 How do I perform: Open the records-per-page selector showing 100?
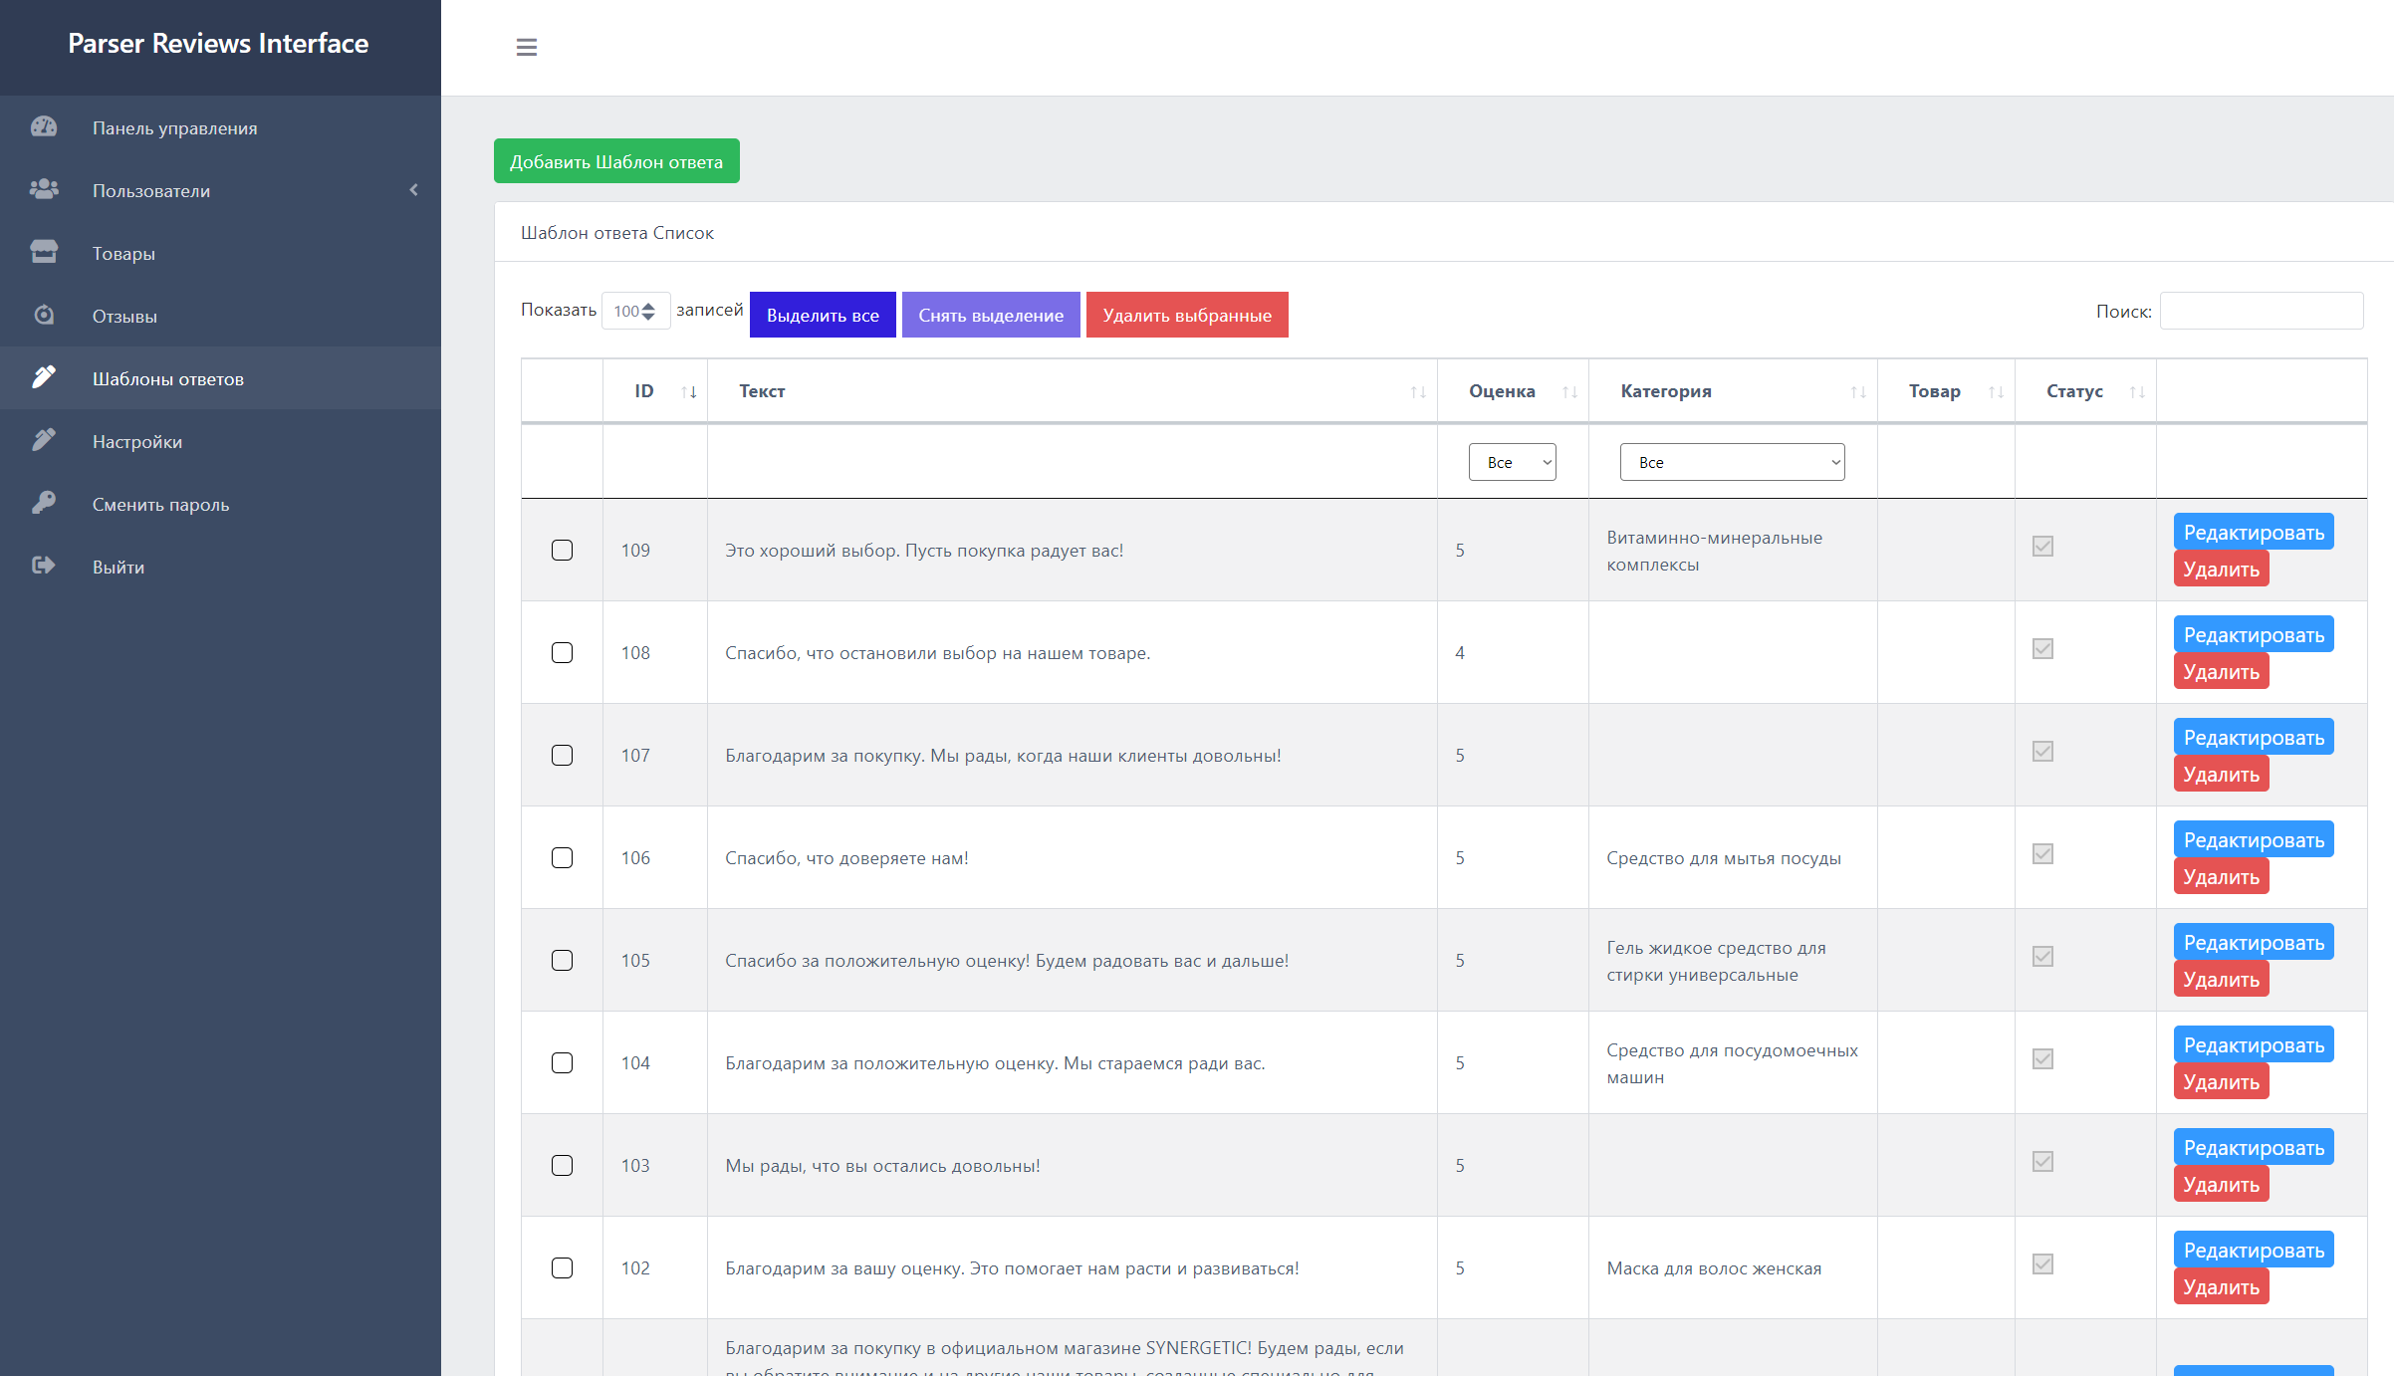[x=635, y=311]
